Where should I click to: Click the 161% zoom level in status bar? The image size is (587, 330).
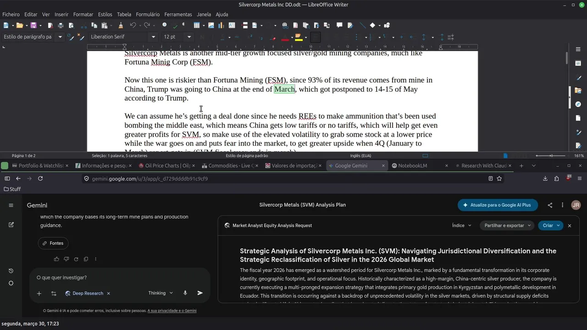pos(579,156)
